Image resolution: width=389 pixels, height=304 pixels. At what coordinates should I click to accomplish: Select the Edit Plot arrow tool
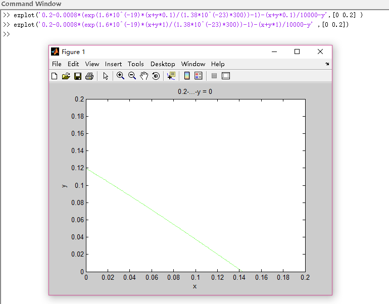(x=106, y=76)
